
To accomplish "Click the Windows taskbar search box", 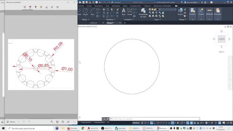I will pos(30,128).
